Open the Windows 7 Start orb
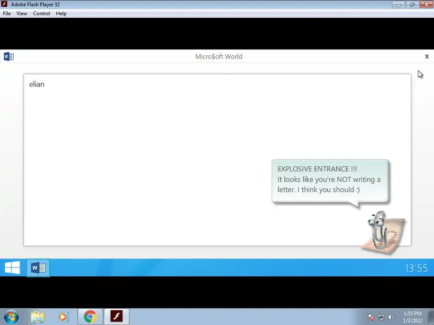434x325 pixels. (11, 317)
